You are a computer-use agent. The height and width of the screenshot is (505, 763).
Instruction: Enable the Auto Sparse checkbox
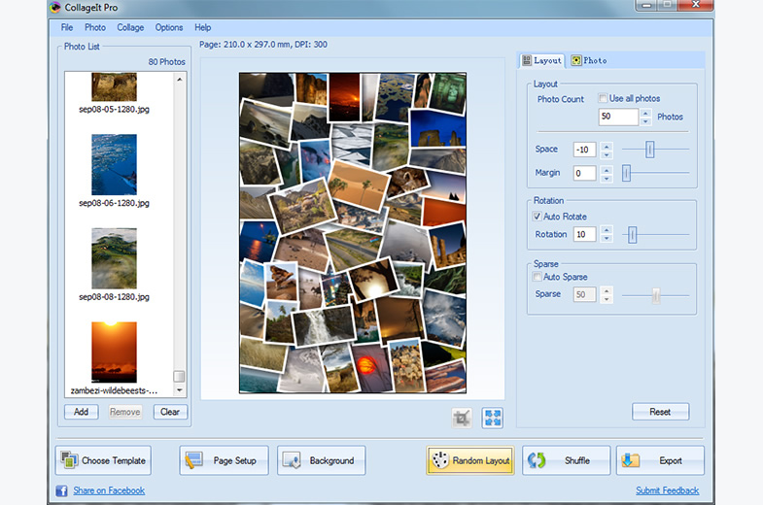point(538,277)
